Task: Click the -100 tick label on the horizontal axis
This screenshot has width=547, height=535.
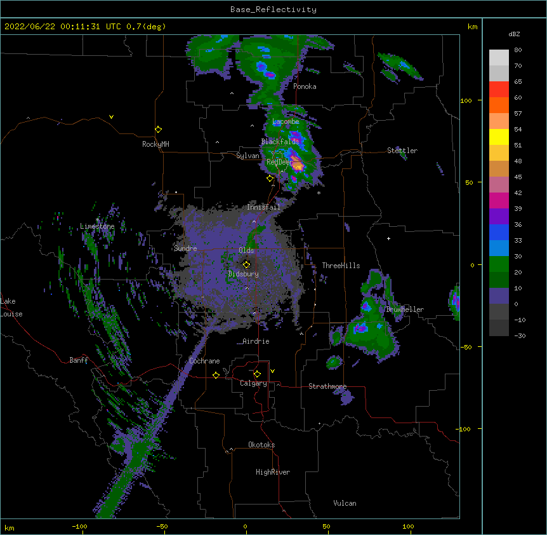Action: (79, 526)
